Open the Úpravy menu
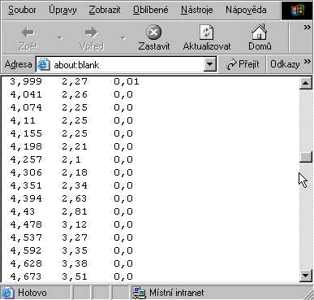 pyautogui.click(x=62, y=10)
